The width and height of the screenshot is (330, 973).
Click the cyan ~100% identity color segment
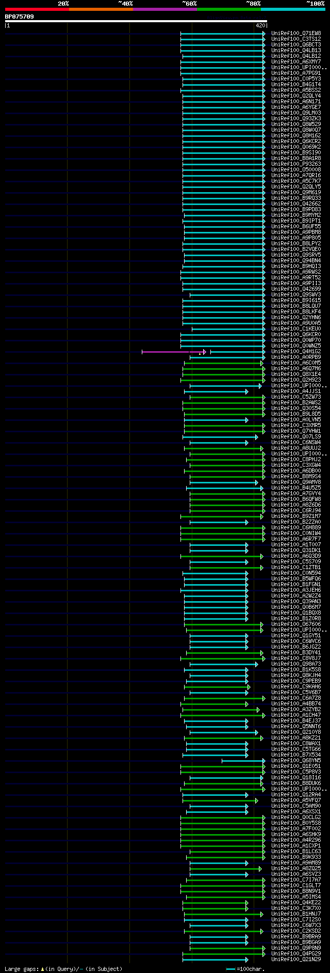click(x=293, y=9)
